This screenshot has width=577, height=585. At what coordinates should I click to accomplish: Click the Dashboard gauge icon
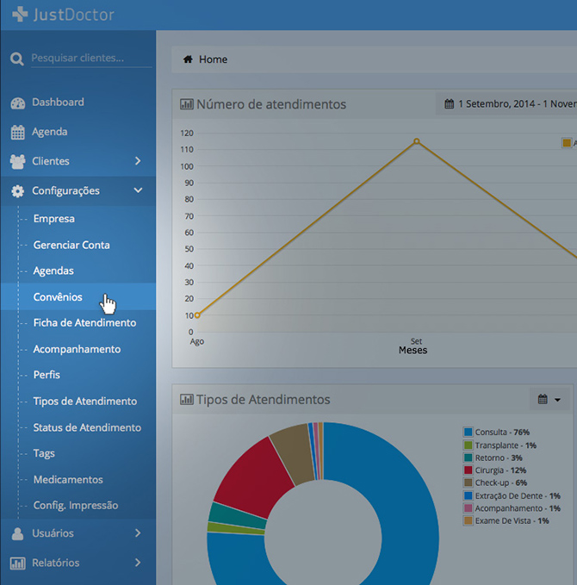pyautogui.click(x=17, y=103)
